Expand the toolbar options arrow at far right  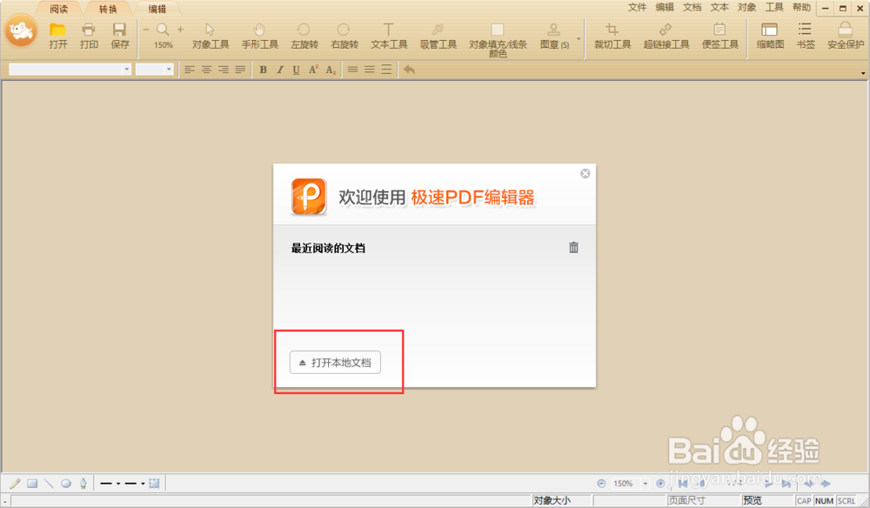pos(863,73)
